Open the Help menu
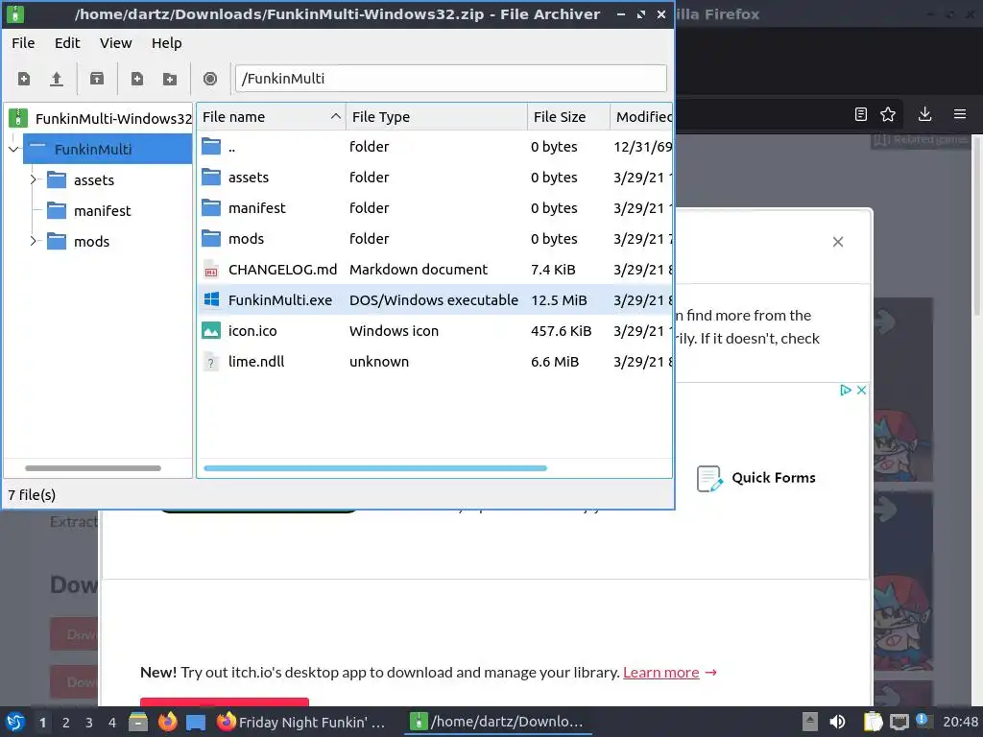The height and width of the screenshot is (737, 983). tap(167, 43)
